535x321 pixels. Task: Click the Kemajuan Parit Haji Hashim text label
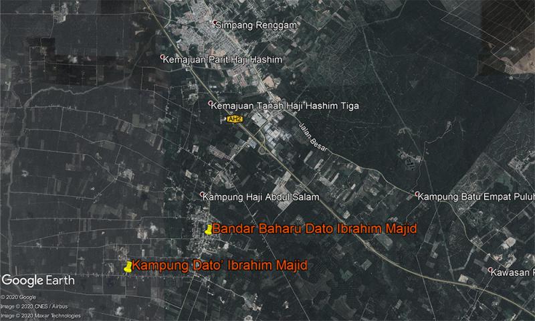222,60
